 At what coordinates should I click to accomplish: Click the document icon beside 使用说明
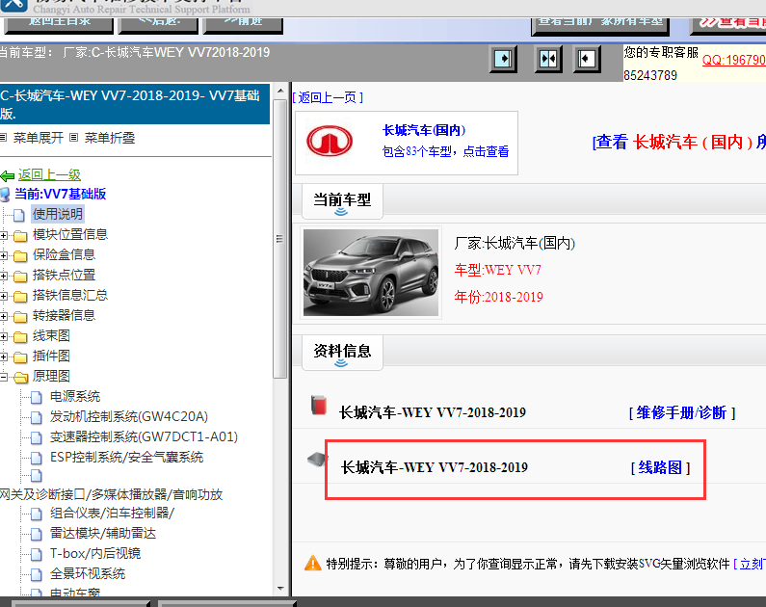(x=19, y=215)
